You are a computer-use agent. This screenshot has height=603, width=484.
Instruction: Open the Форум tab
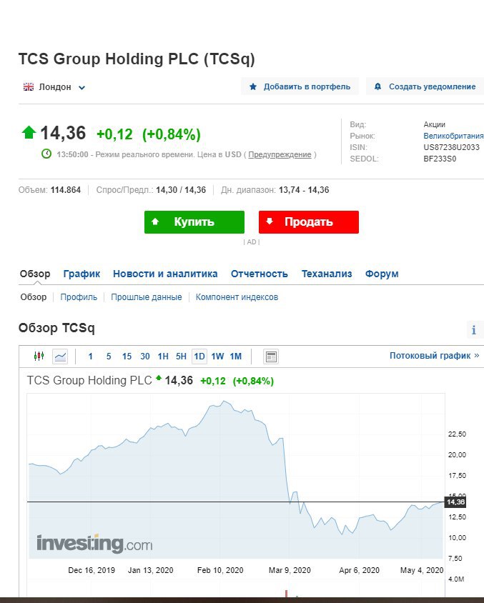pyautogui.click(x=382, y=274)
